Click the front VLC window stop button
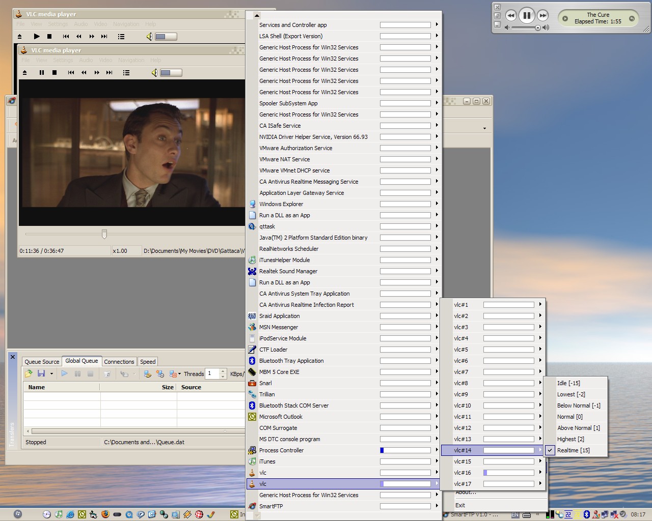The height and width of the screenshot is (521, 652). [x=55, y=72]
